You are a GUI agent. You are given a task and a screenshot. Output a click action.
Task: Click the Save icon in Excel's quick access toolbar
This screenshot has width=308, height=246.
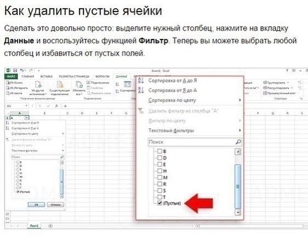15,70
